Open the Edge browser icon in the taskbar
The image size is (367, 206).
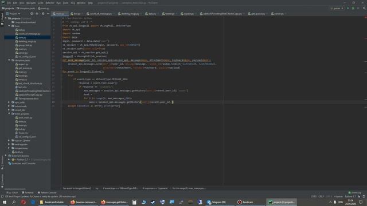[33, 202]
